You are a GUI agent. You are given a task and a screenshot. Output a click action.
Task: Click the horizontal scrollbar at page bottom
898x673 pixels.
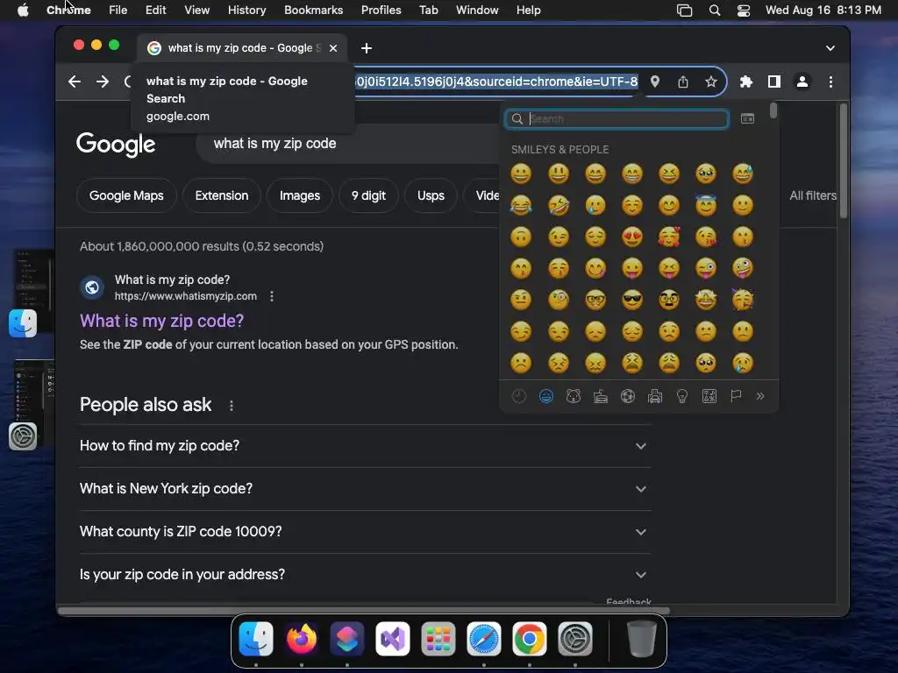[364, 611]
